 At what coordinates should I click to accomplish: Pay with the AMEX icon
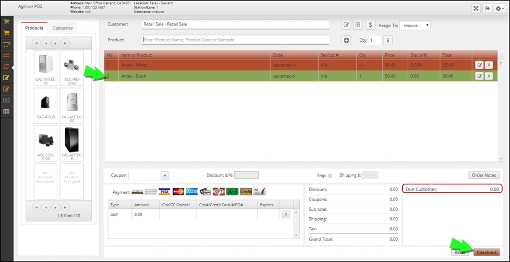point(192,192)
